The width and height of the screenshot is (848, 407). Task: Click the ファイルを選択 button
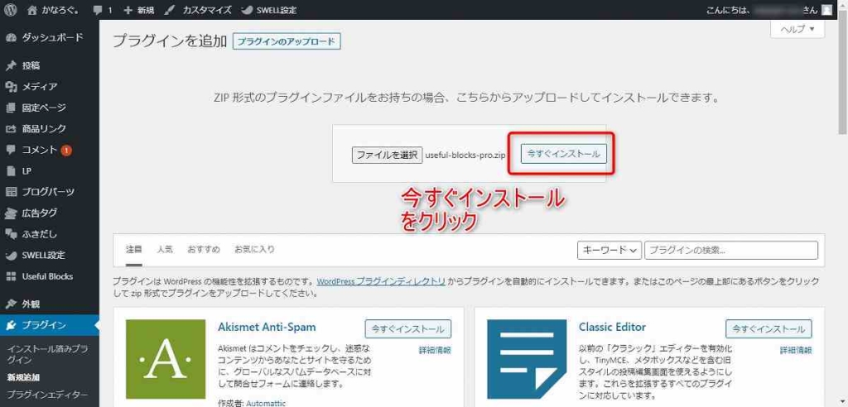tap(387, 155)
